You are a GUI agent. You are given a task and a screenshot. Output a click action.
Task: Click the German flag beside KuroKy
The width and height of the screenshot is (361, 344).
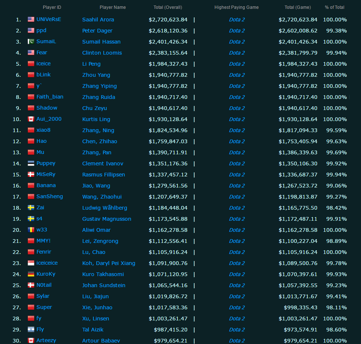[31, 274]
